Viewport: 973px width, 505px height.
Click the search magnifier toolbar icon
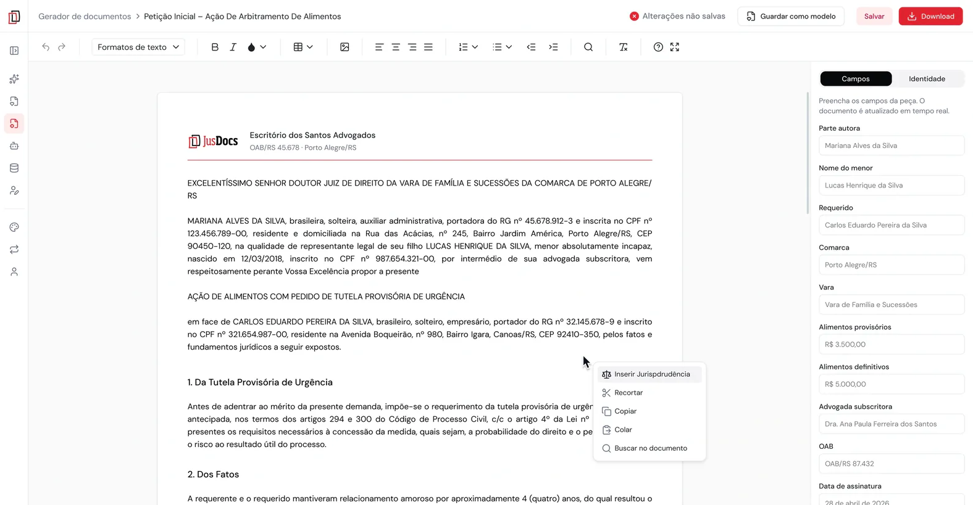point(588,47)
